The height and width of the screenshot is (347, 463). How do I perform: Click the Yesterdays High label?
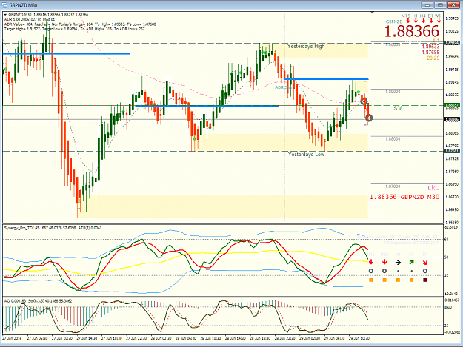click(306, 47)
